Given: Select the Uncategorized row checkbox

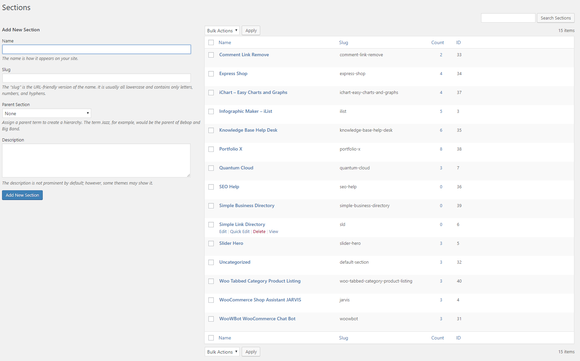Looking at the screenshot, I should (x=211, y=262).
